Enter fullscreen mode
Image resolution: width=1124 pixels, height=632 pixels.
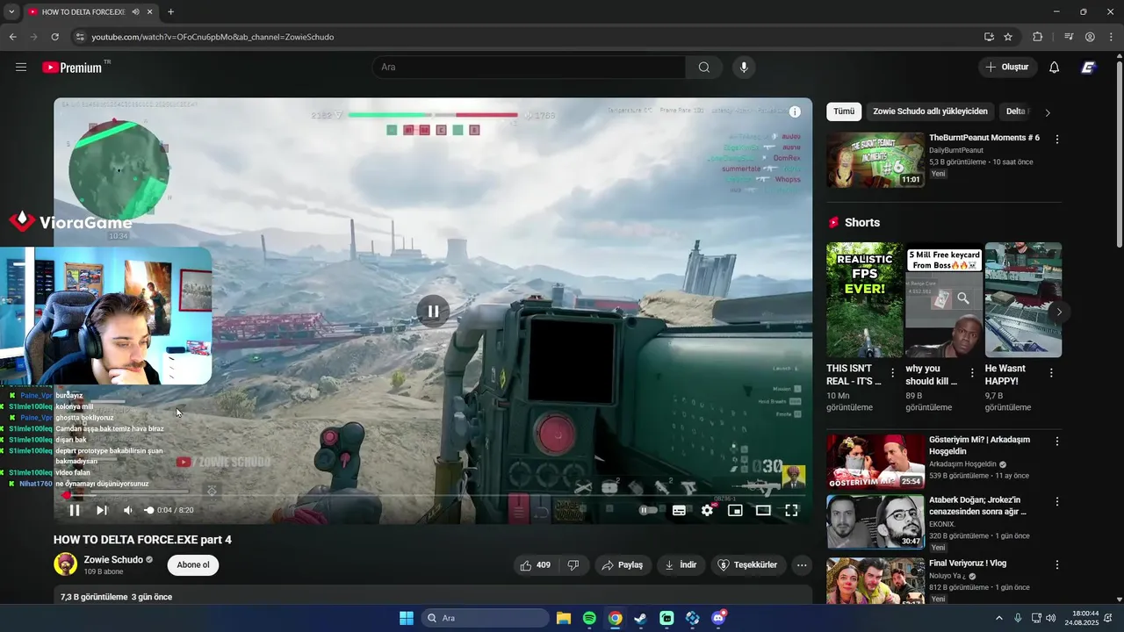coord(791,510)
